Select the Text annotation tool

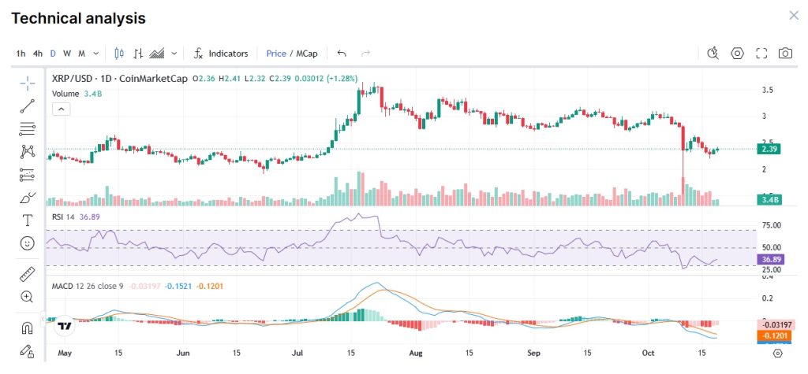tap(28, 220)
